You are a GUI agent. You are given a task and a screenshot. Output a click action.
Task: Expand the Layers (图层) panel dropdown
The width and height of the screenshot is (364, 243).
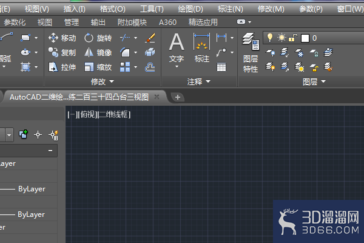314,81
